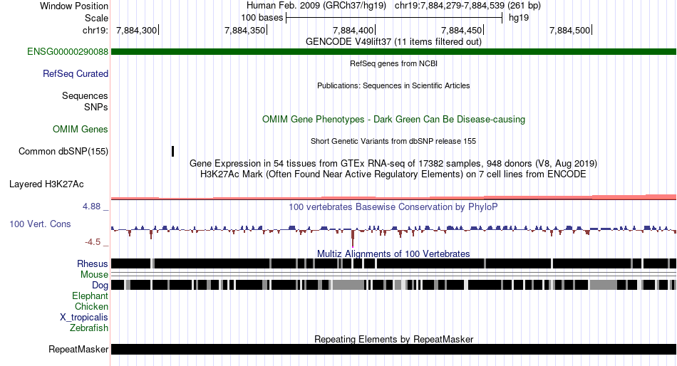Click the Elephant species label
Viewport: 677px width, 366px height.
tap(90, 296)
